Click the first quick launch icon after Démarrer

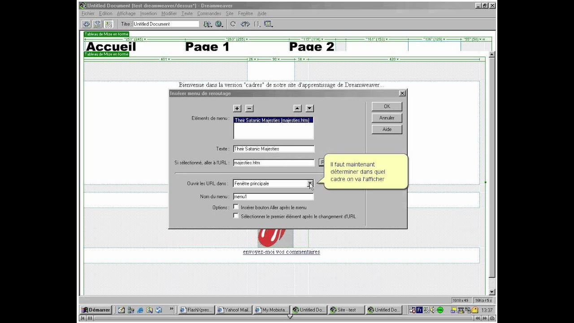(121, 310)
